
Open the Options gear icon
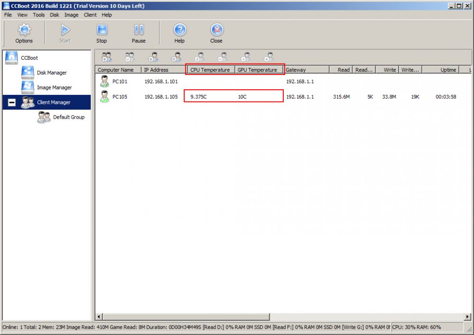pos(24,30)
